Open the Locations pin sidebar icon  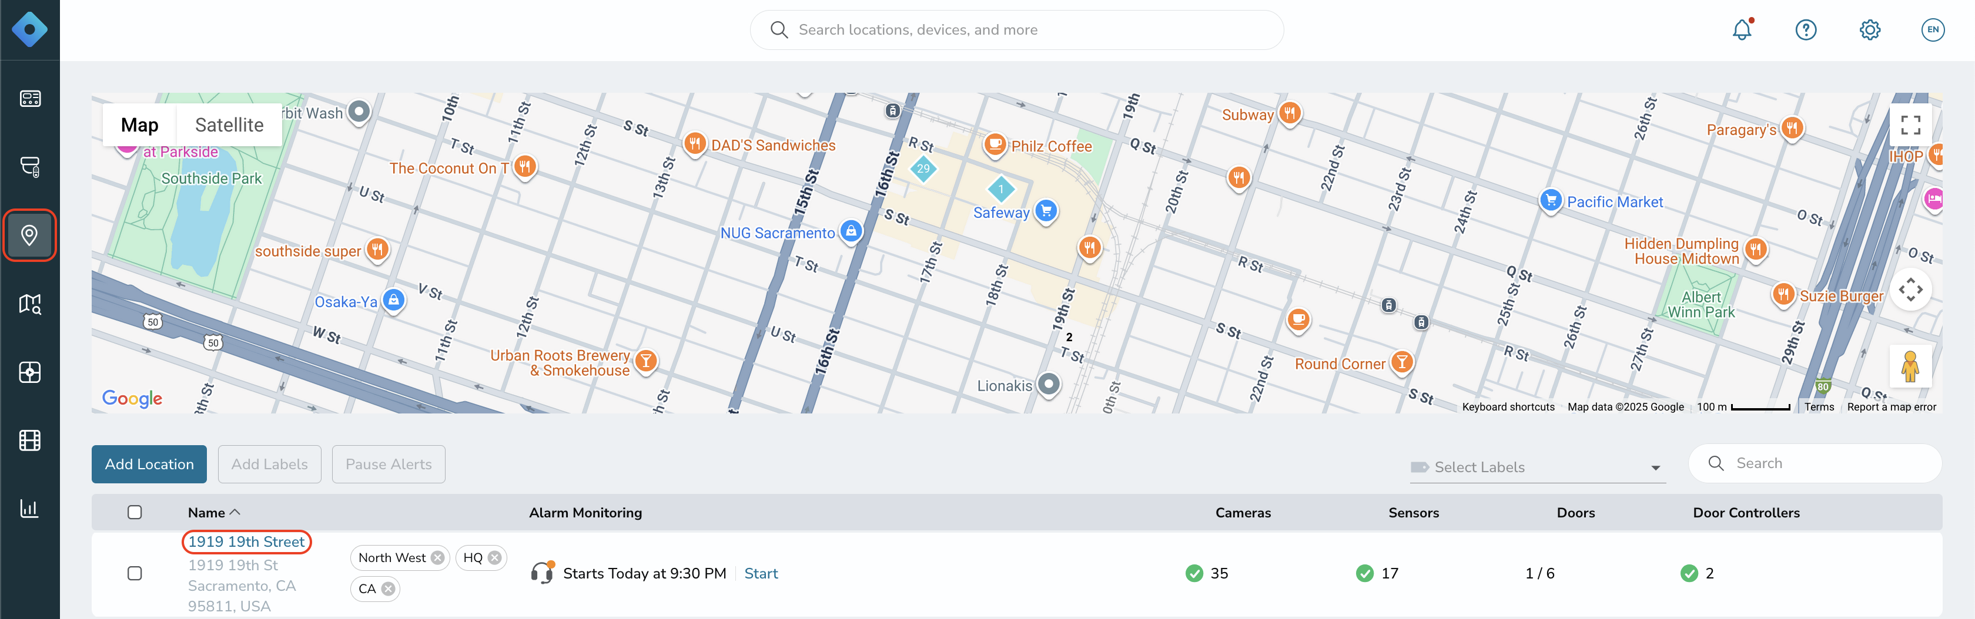30,235
